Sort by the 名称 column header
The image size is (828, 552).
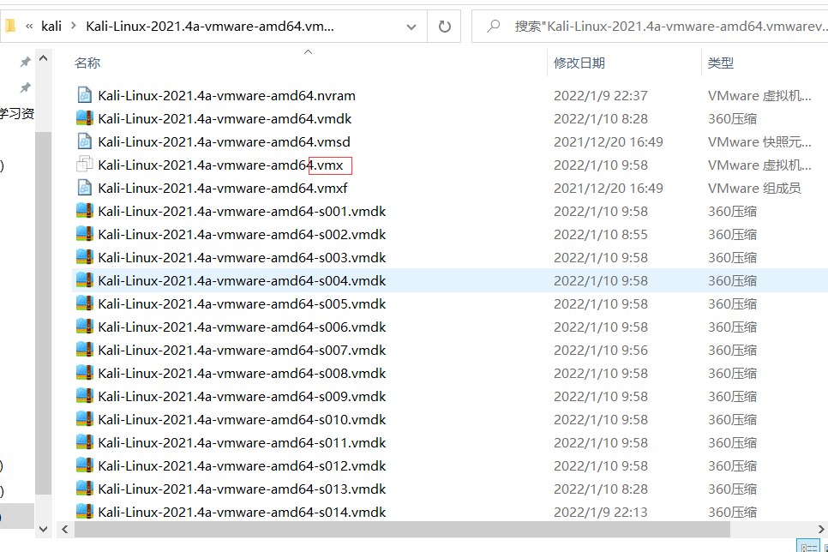point(87,63)
